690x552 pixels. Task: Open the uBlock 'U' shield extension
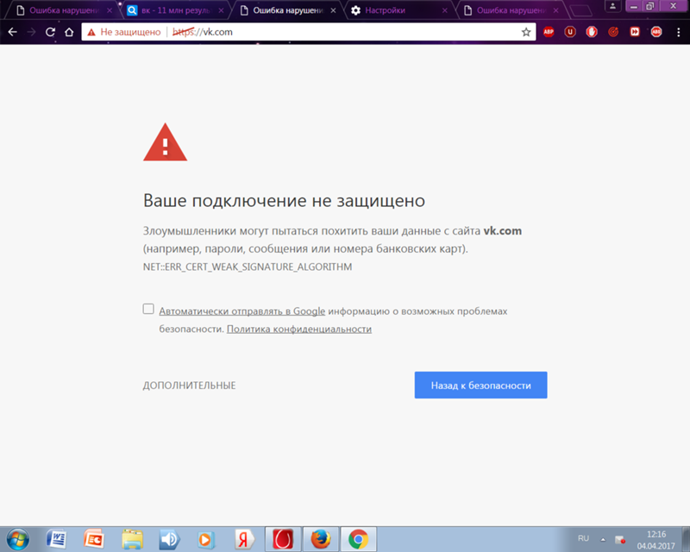pyautogui.click(x=570, y=32)
